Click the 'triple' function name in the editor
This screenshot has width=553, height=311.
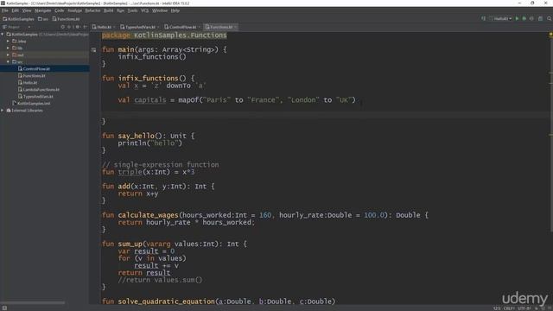click(x=130, y=172)
